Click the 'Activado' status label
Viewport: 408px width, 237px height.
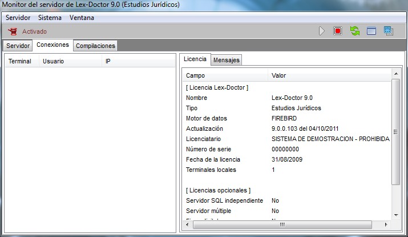point(34,31)
